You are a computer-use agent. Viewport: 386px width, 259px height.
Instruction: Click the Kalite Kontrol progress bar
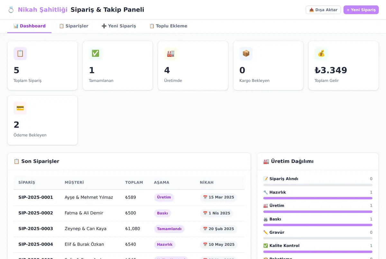(318, 252)
